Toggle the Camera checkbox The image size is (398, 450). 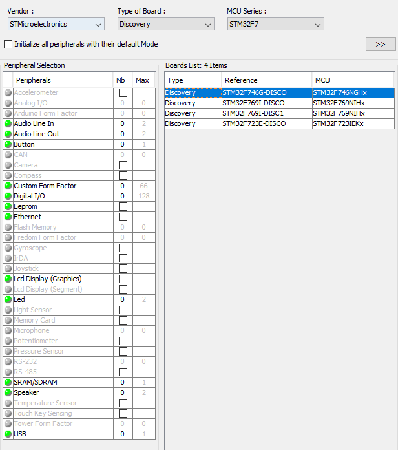tap(123, 166)
